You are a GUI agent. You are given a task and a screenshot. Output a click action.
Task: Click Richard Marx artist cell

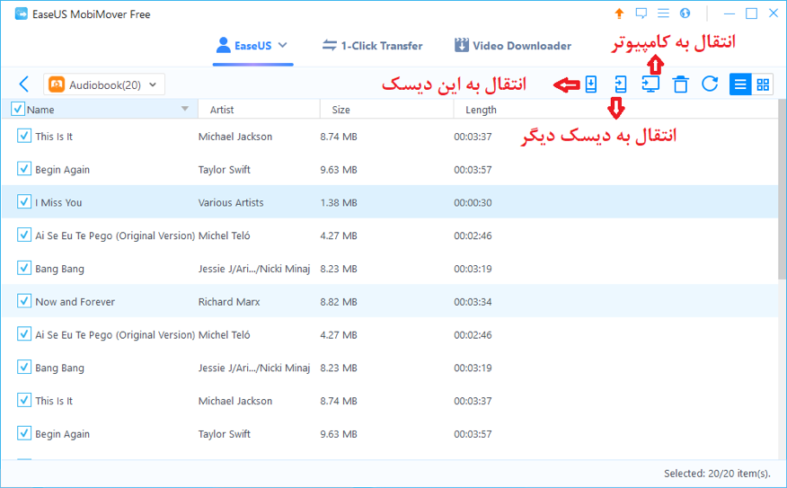(229, 302)
